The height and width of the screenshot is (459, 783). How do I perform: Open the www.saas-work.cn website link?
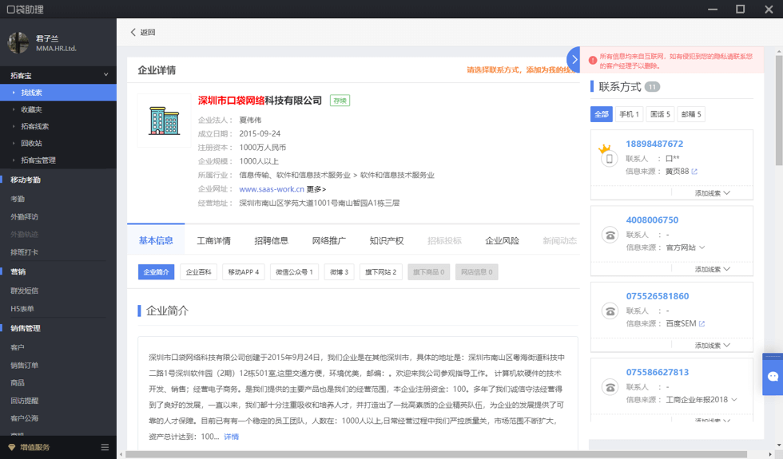tap(272, 189)
